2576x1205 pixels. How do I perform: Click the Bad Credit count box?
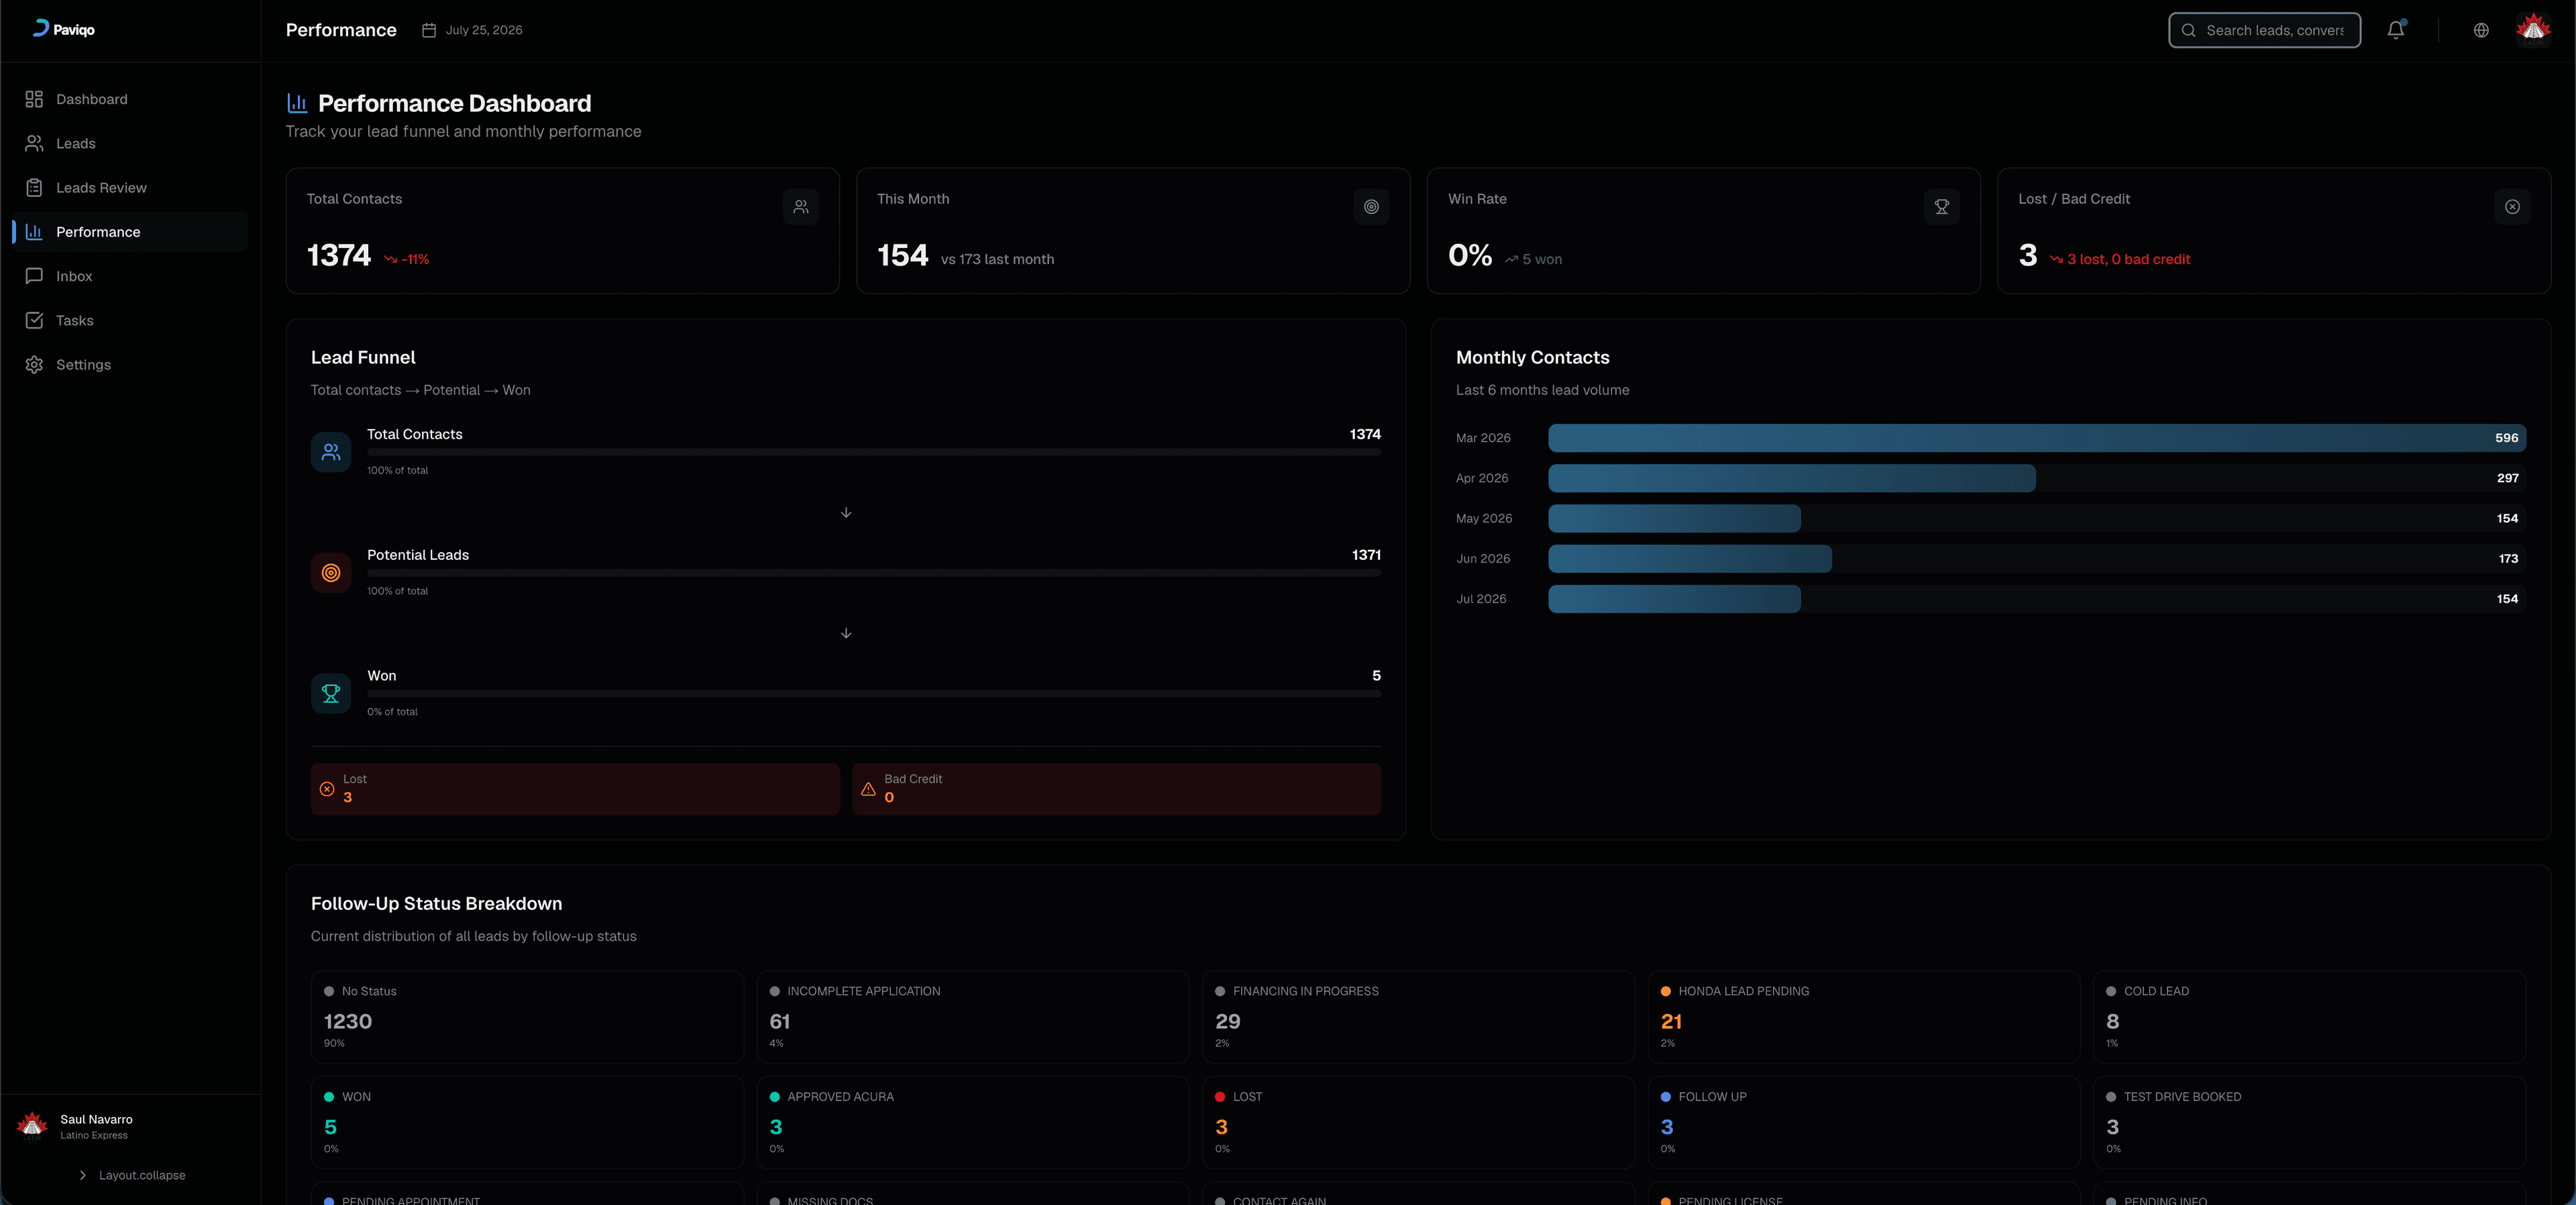[1116, 789]
